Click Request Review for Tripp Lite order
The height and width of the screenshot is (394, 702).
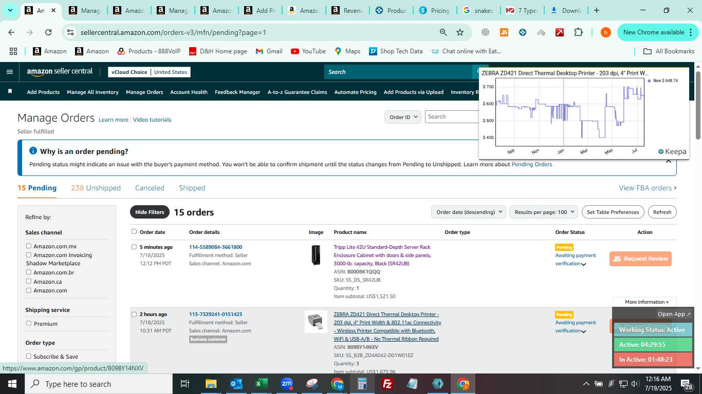click(x=640, y=259)
